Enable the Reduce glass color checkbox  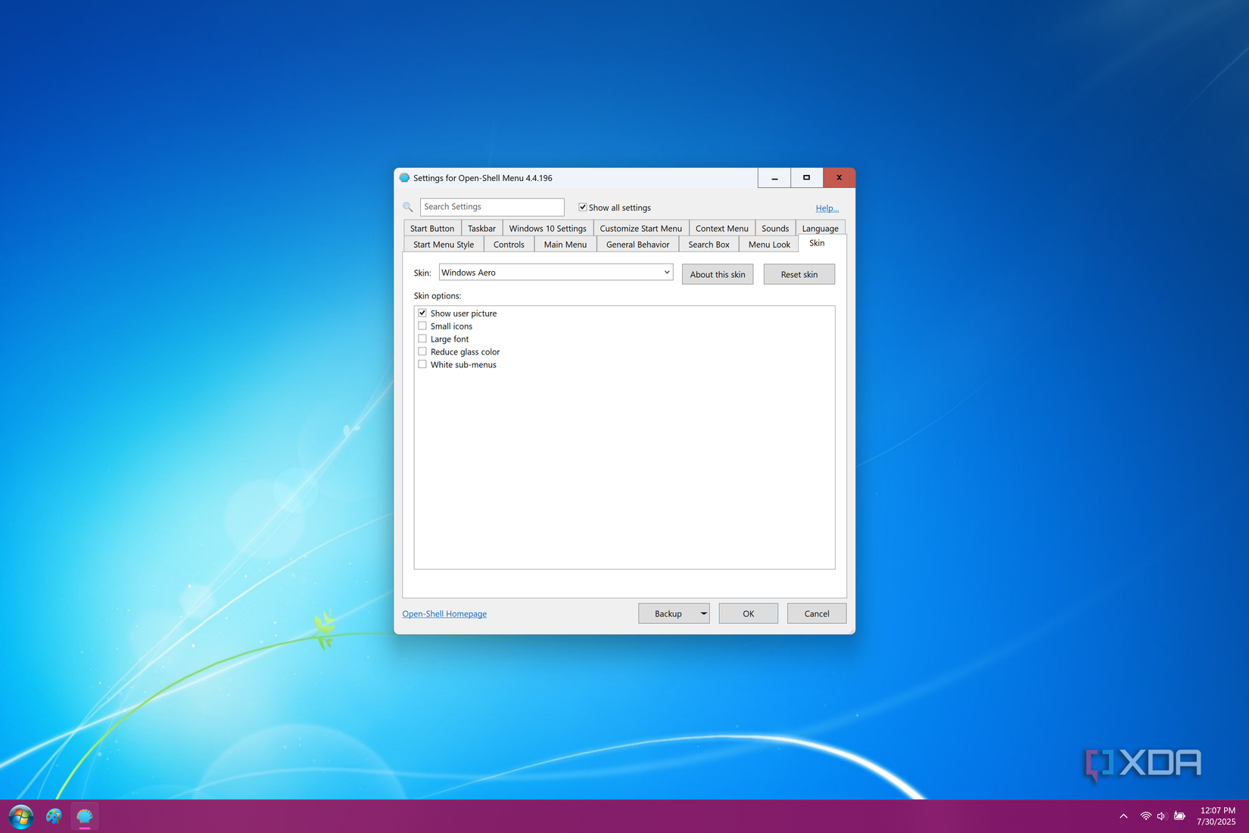click(x=422, y=351)
